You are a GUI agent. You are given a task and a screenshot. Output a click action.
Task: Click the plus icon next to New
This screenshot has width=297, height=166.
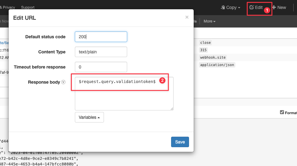click(x=274, y=7)
